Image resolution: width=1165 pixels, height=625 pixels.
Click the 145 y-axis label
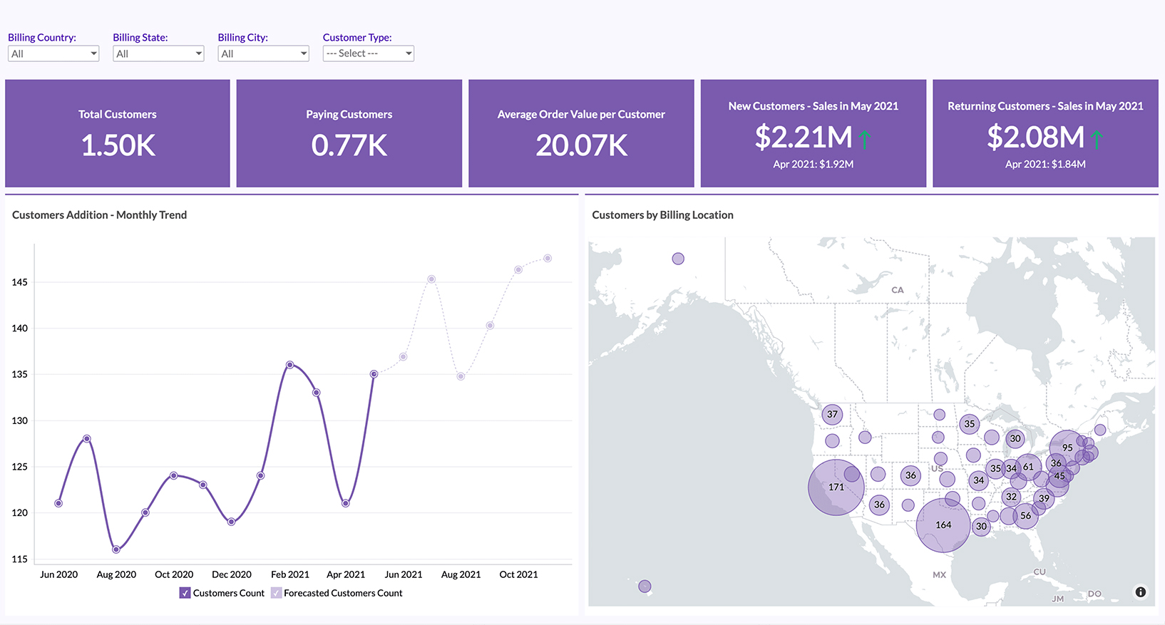click(19, 282)
